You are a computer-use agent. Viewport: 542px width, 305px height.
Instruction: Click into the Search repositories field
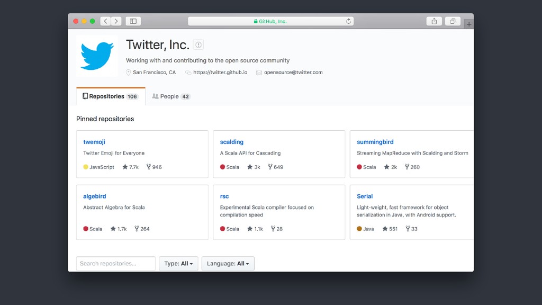(116, 264)
